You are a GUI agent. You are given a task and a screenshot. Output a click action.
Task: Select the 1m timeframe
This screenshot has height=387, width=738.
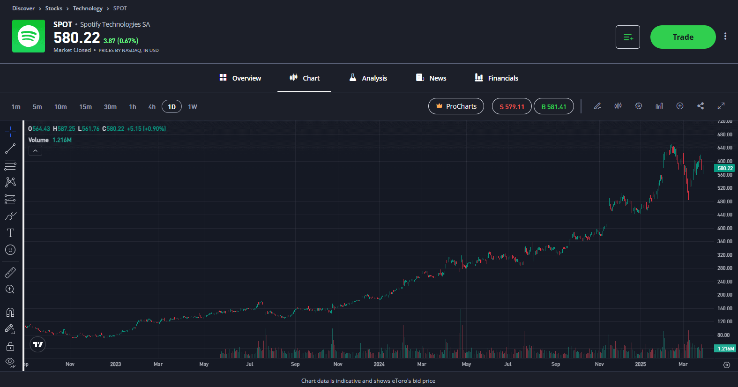pos(16,107)
